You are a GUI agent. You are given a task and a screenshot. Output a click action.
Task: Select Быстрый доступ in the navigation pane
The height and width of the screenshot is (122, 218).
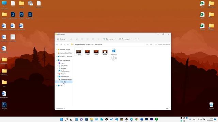point(64,49)
